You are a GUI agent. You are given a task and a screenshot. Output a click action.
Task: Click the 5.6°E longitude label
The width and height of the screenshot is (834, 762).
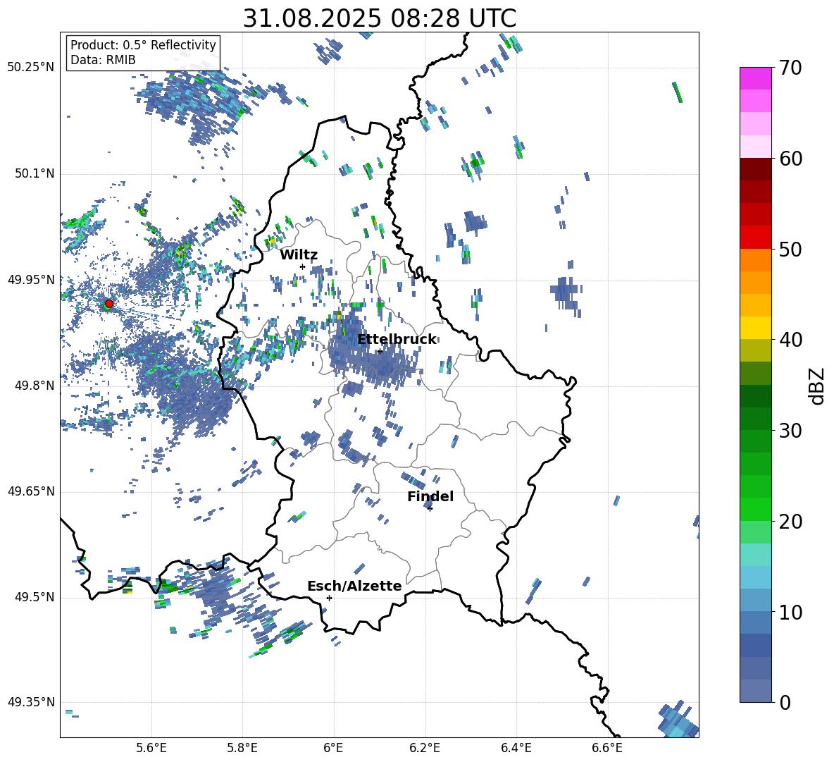pyautogui.click(x=151, y=748)
